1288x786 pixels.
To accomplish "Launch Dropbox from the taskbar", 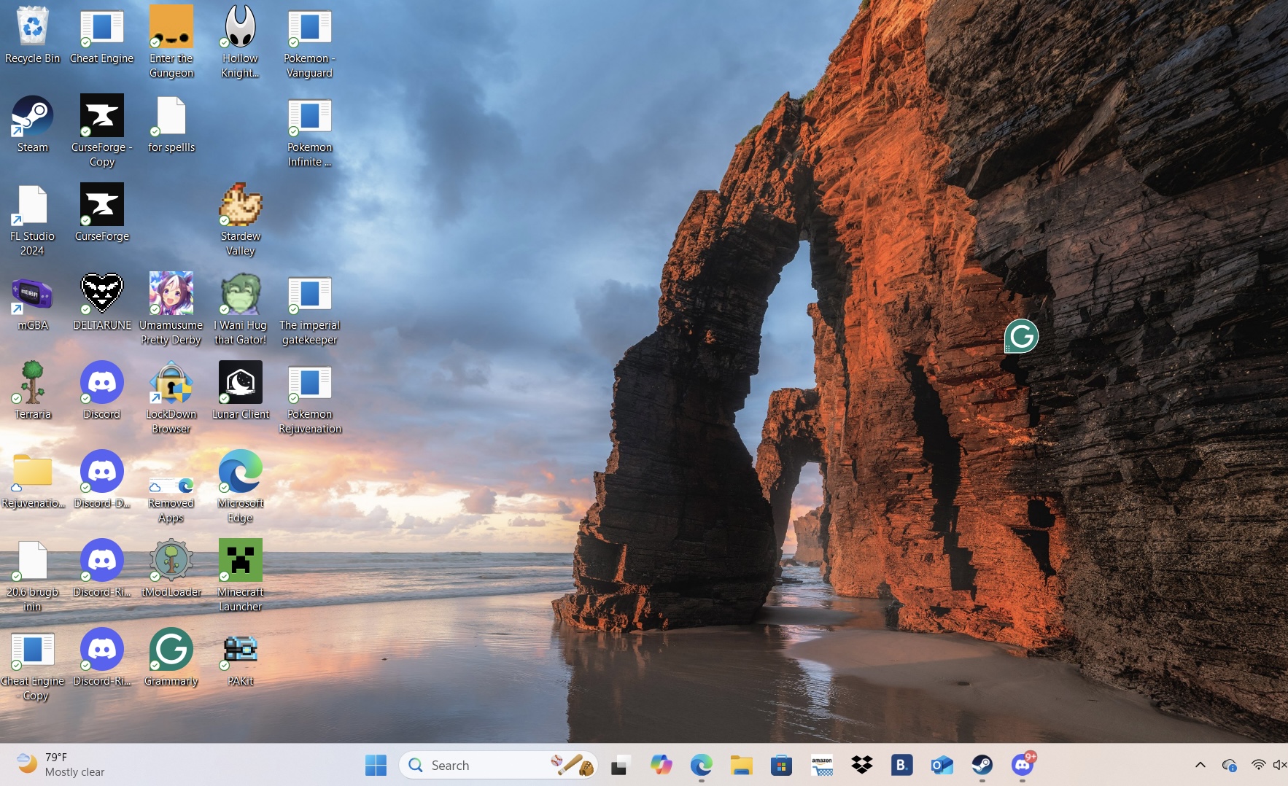I will click(x=861, y=765).
